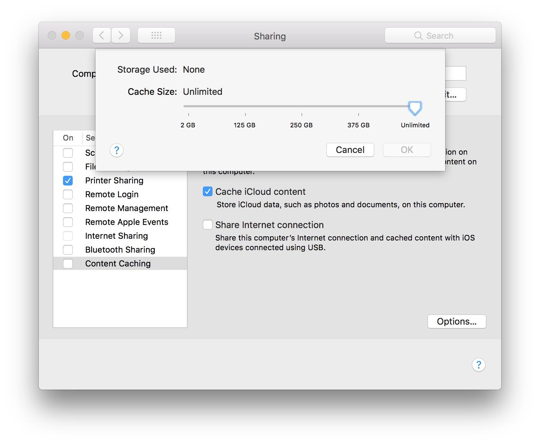Show all preferences grid button
The height and width of the screenshot is (445, 540).
pos(156,35)
